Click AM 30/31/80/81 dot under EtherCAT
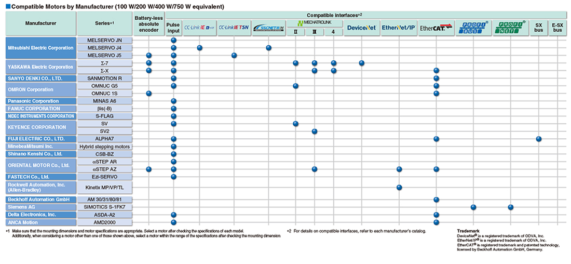Viewport: 571px width, 264px height. tap(436, 200)
